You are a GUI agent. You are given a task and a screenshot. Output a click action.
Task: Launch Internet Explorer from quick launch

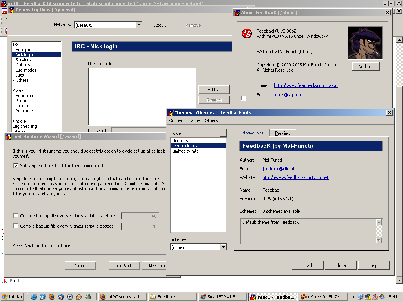pyautogui.click(x=34, y=297)
